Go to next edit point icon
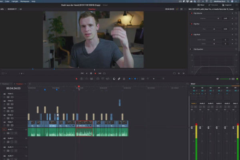Viewport: 240px width, 160px height. click(179, 73)
